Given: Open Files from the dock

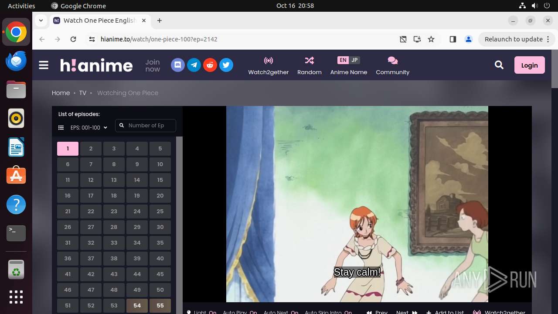Looking at the screenshot, I should coord(16,89).
